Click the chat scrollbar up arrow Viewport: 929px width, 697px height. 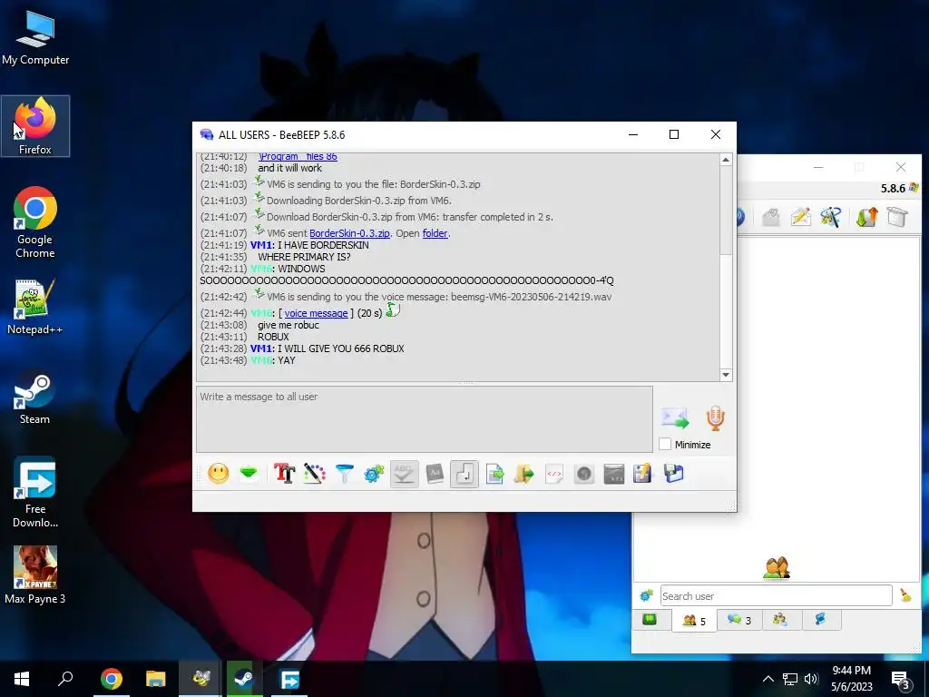(x=726, y=160)
